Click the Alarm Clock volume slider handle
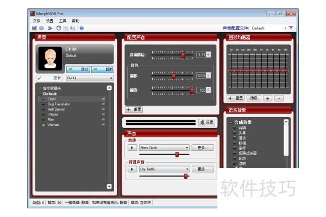Screen dimensions: 326x217 pos(177,155)
